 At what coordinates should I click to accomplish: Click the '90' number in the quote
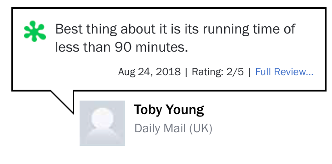[123, 48]
